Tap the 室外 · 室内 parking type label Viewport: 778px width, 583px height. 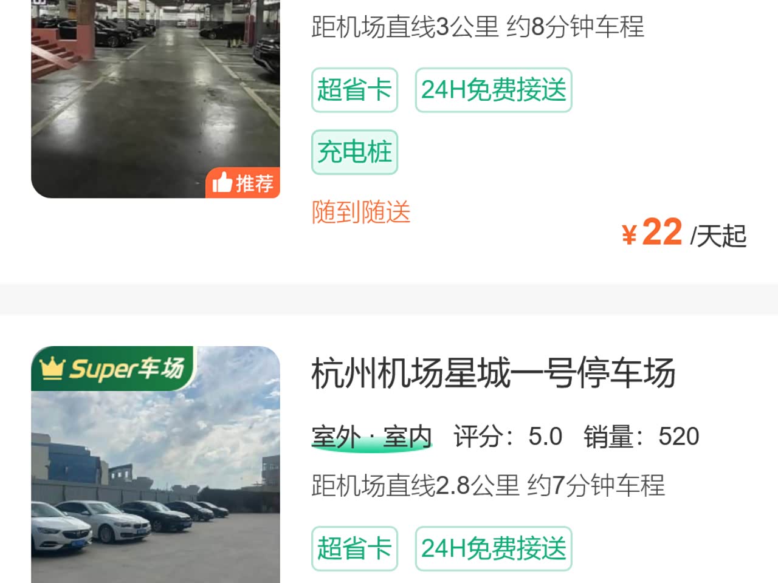click(371, 437)
